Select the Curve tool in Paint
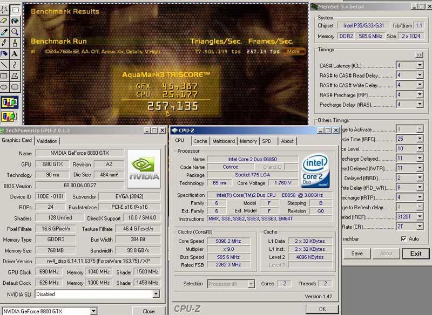Viewport: 432px width, 315px height. click(15, 65)
